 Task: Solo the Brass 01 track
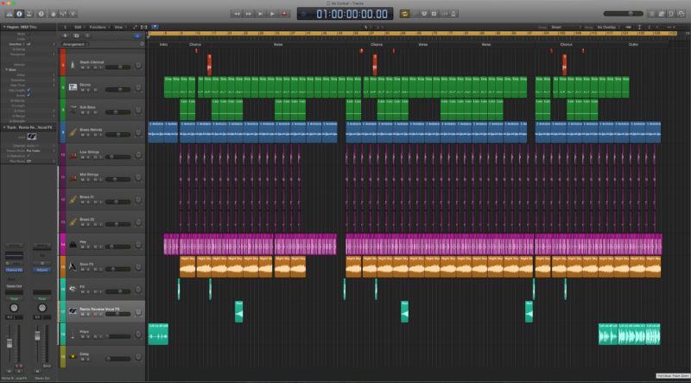[88, 202]
